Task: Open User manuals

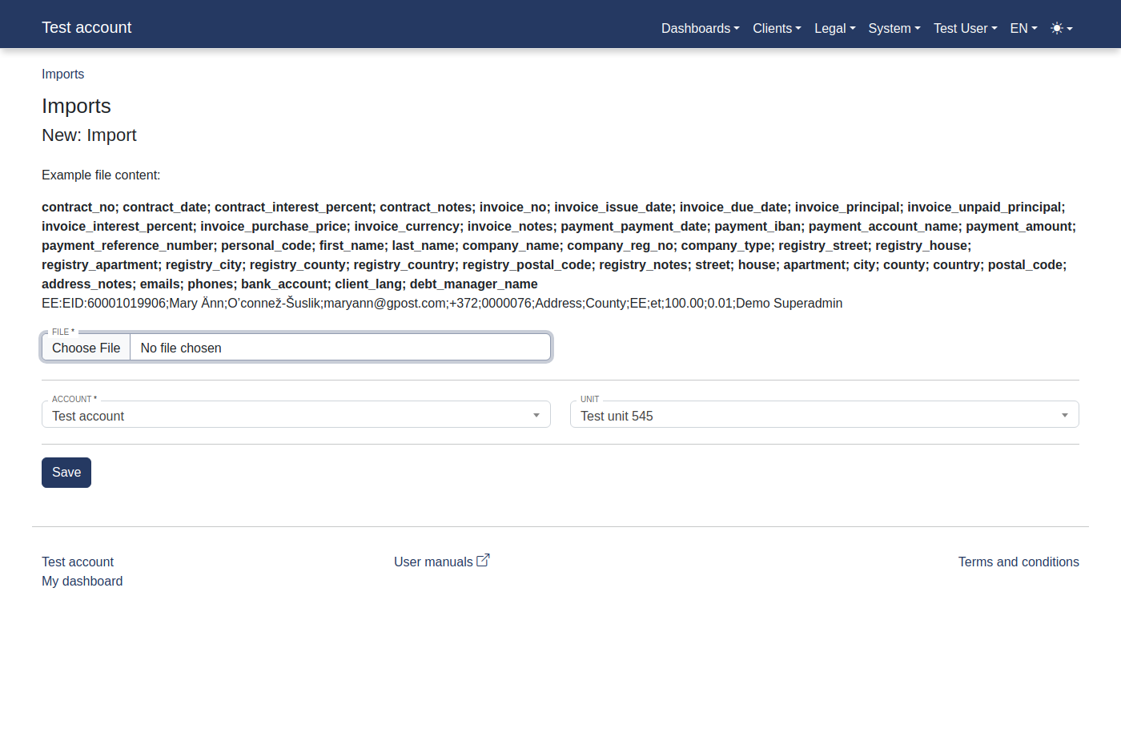Action: pos(432,562)
